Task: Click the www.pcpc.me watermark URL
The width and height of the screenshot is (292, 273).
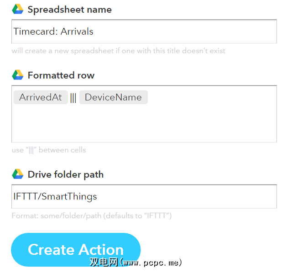Action: (151, 262)
